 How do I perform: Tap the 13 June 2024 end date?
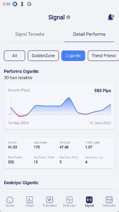click(x=100, y=123)
